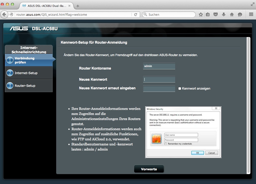Click the Vorwärts button
This screenshot has width=256, height=184.
[149, 169]
